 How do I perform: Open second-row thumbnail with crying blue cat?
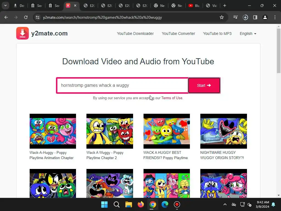(223, 183)
